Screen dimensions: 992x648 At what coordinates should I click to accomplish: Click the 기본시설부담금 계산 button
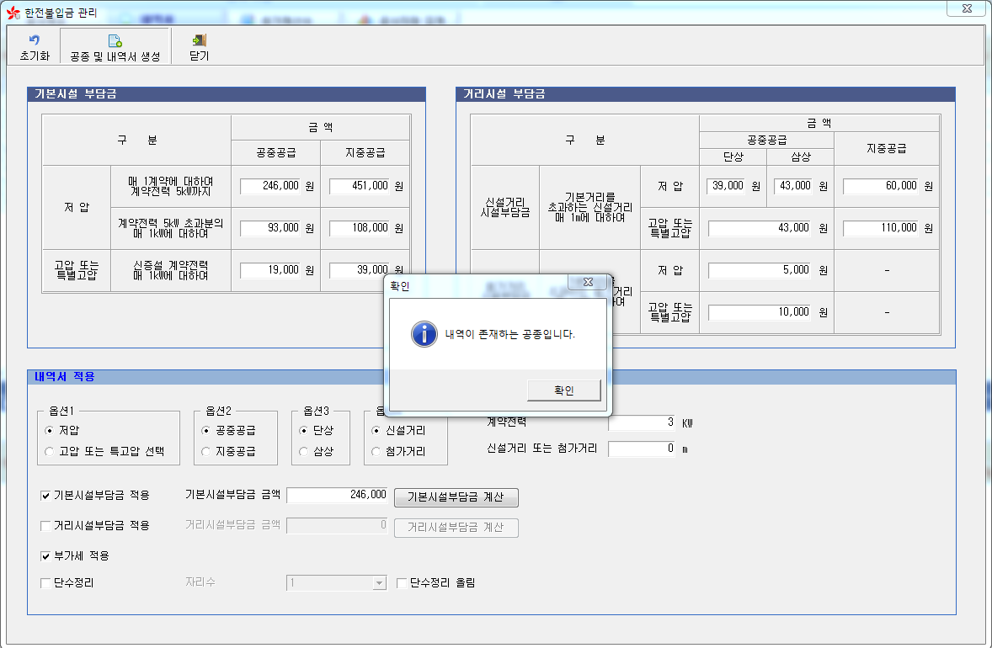pos(456,497)
